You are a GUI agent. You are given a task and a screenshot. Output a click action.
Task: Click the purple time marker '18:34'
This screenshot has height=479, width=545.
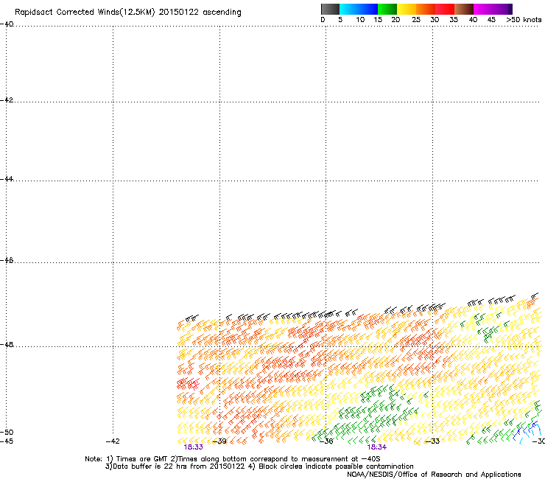pos(377,447)
